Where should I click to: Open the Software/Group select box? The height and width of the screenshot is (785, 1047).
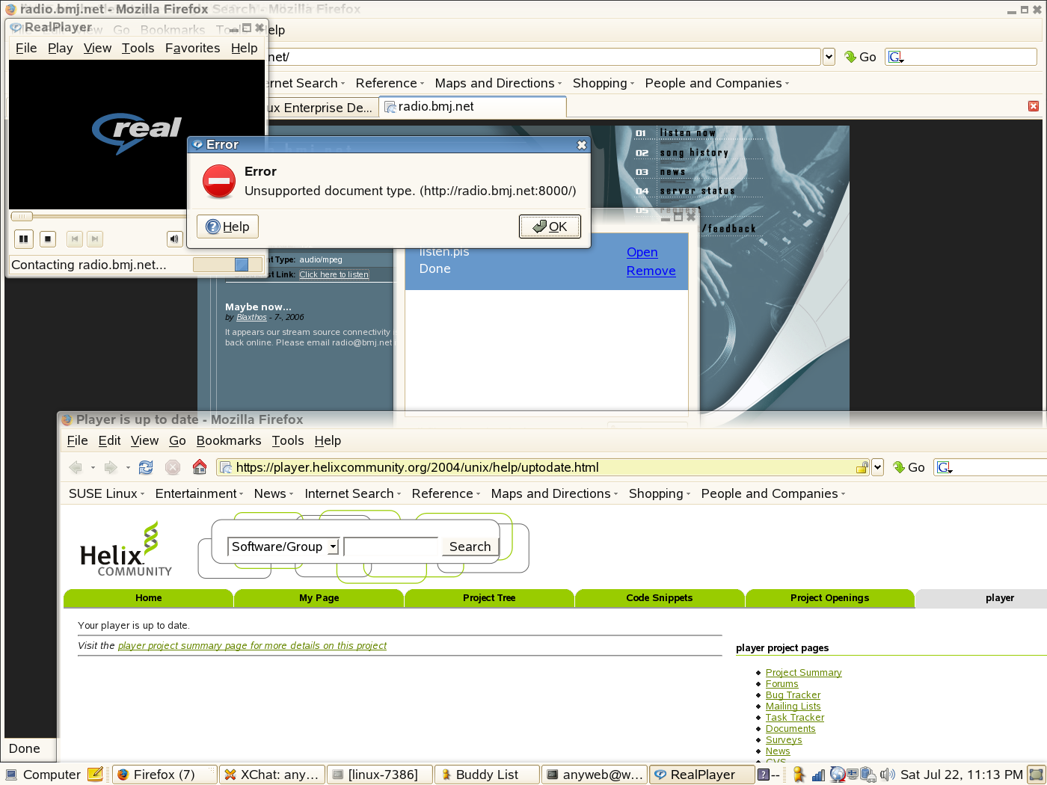(x=283, y=547)
